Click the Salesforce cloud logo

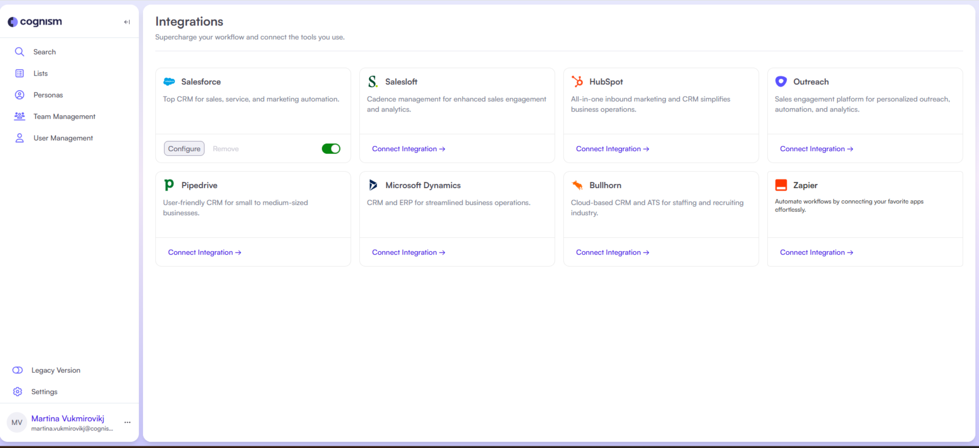(x=169, y=81)
